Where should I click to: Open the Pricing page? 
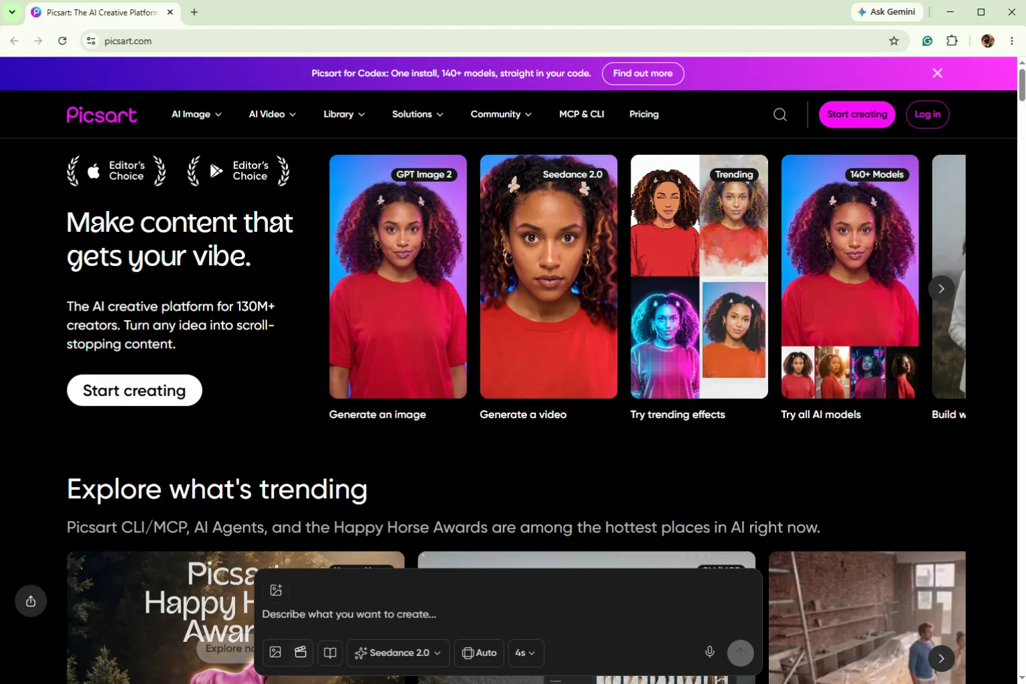[x=644, y=114]
